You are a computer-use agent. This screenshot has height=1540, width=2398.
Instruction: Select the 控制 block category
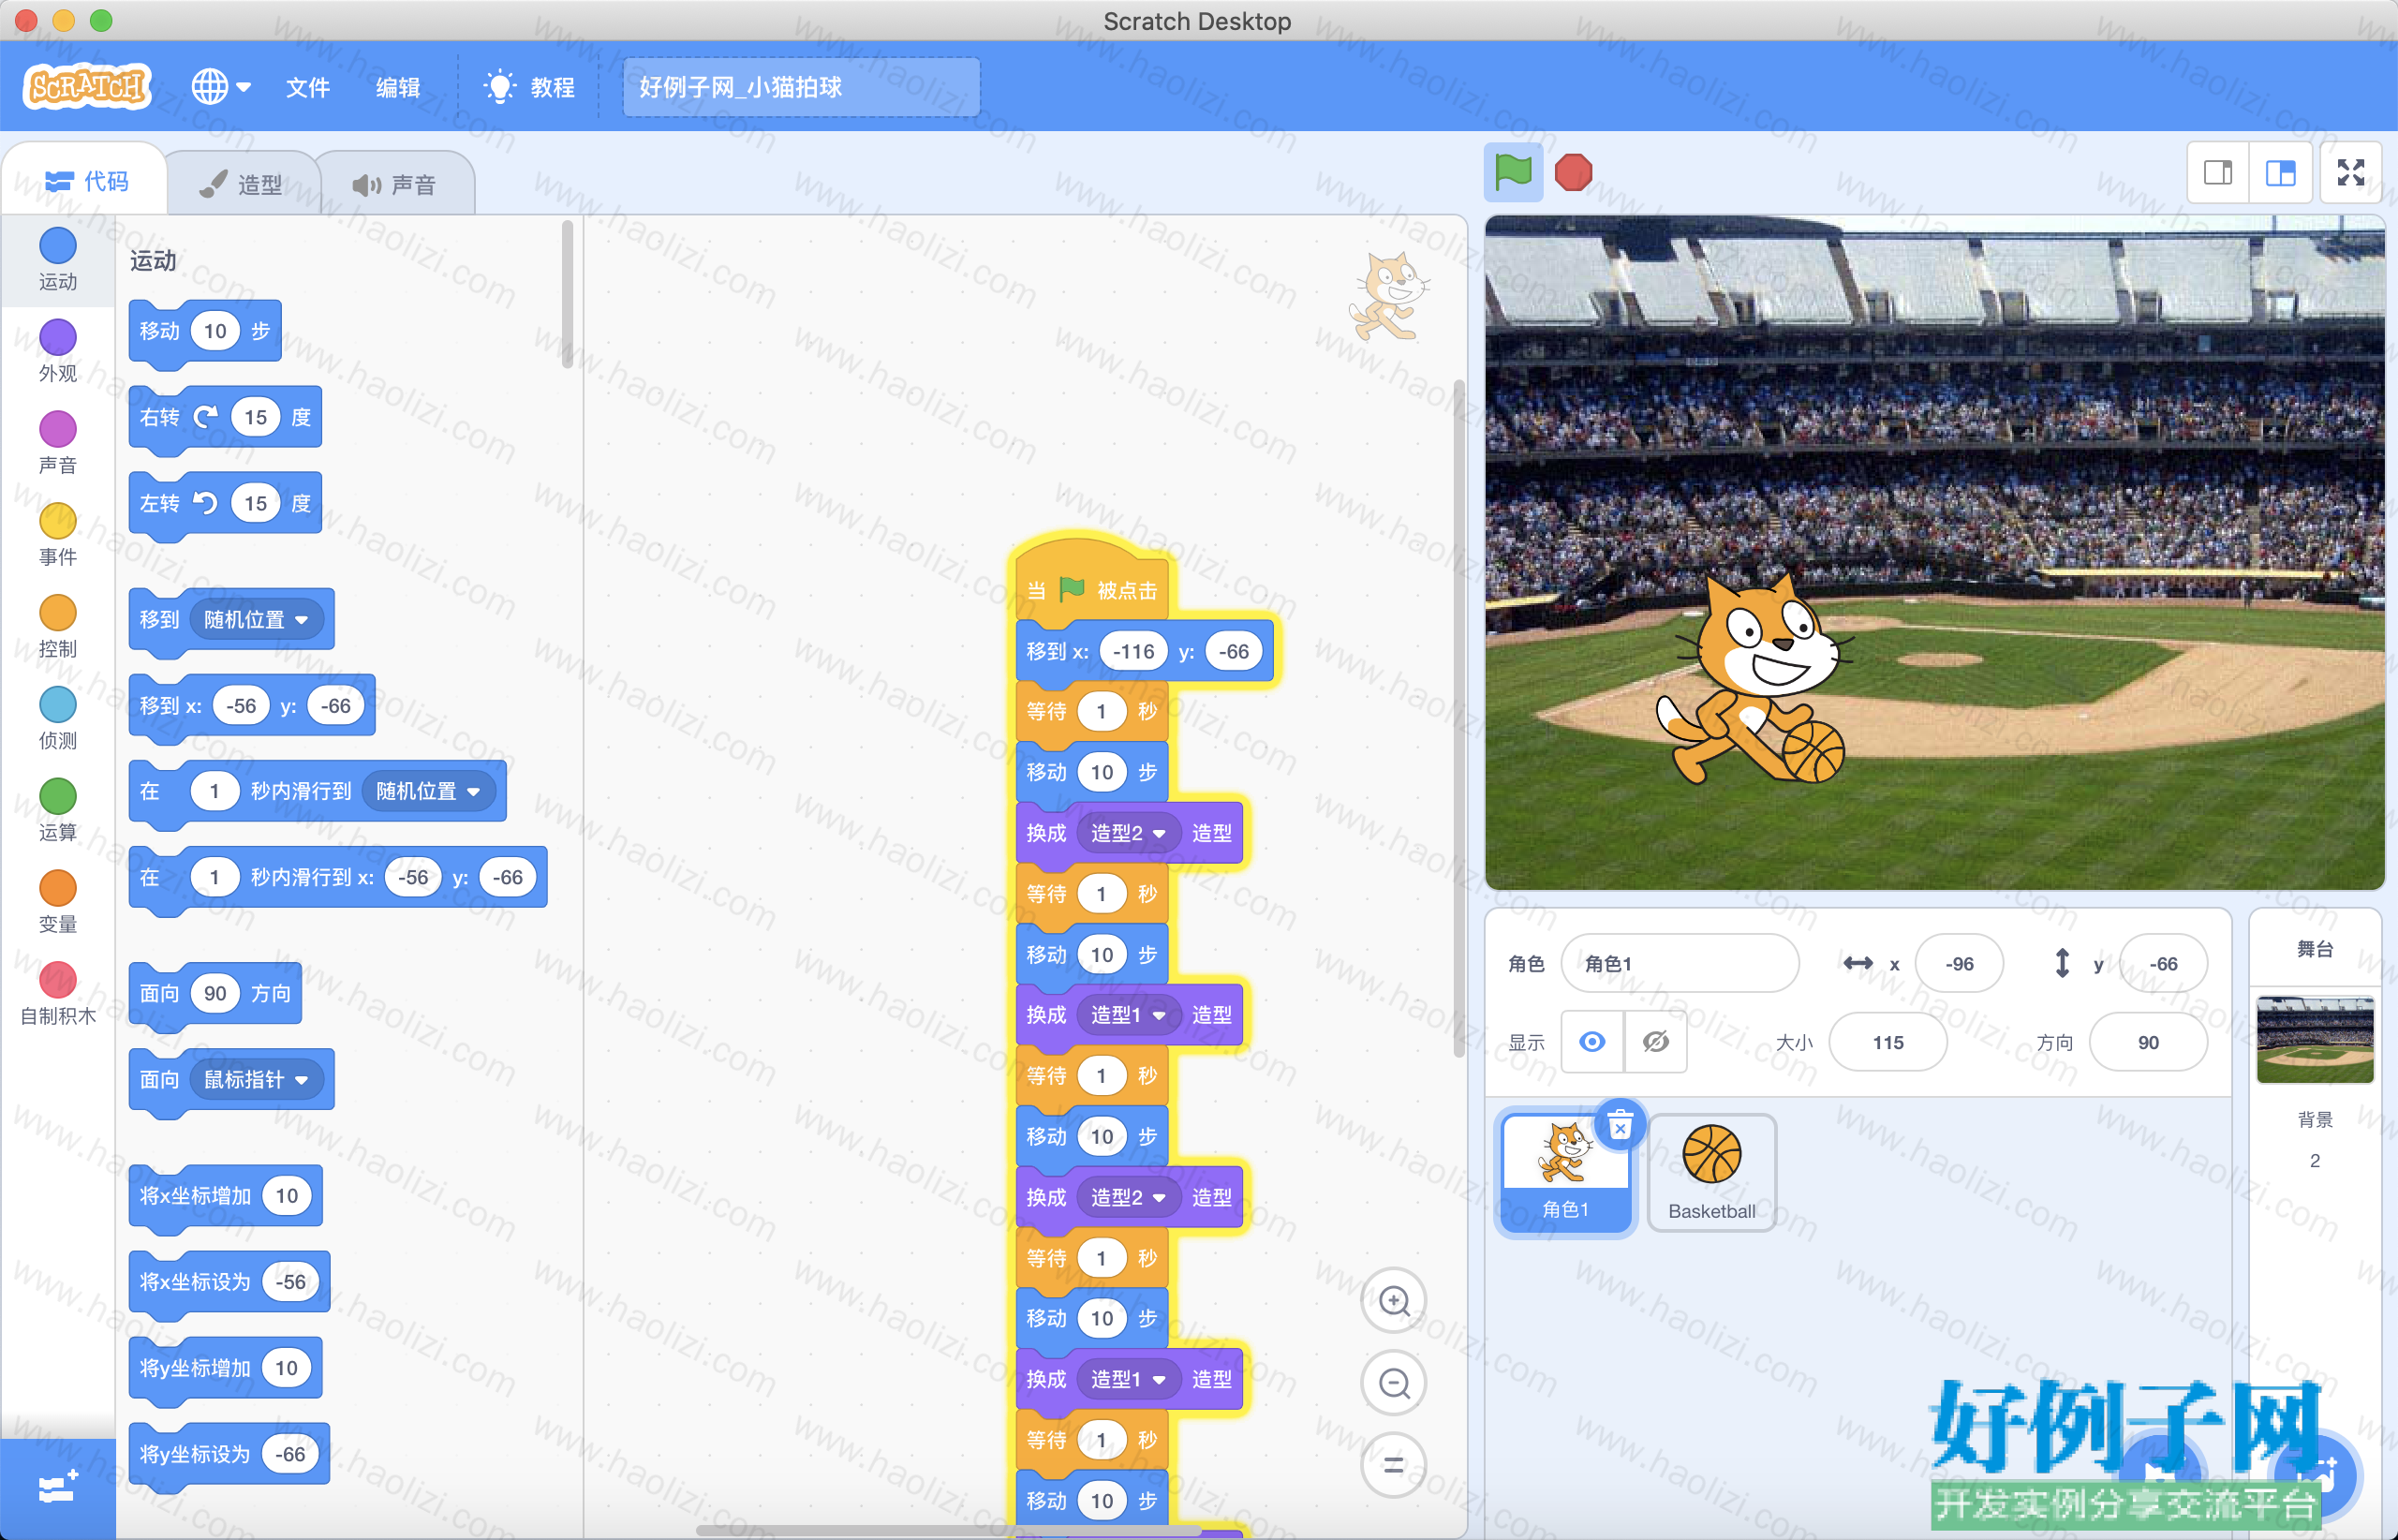click(x=58, y=627)
